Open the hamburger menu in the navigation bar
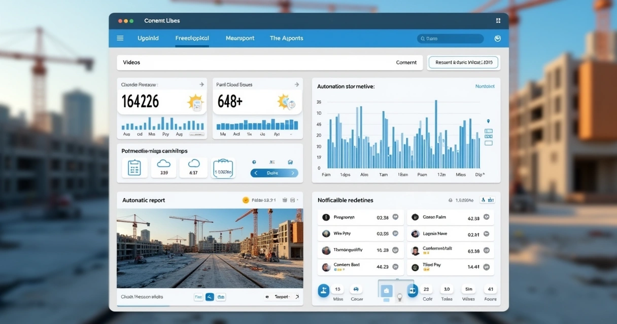This screenshot has height=324, width=617. 120,38
